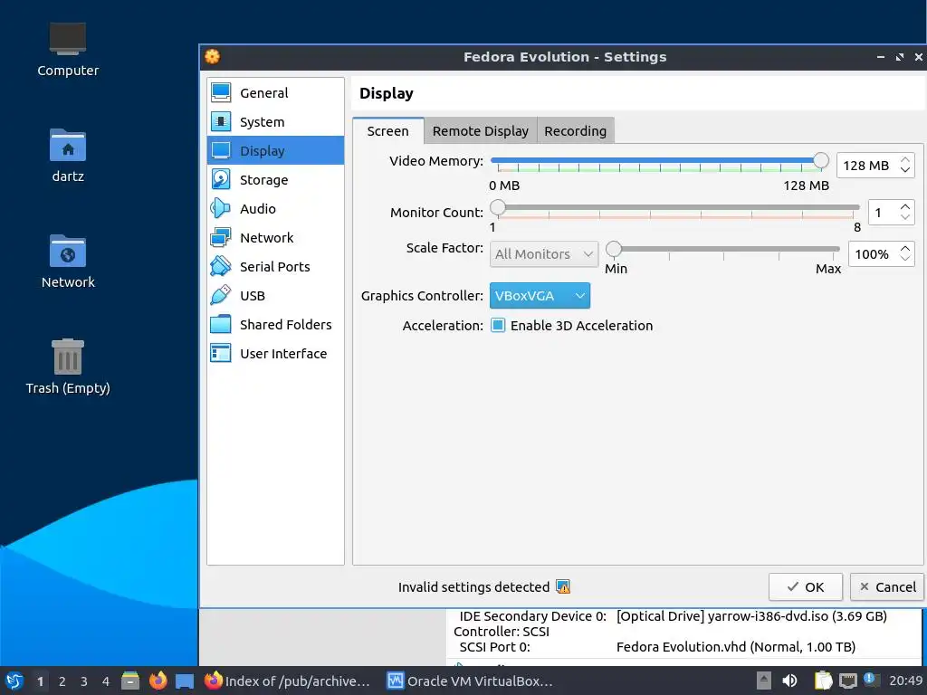This screenshot has height=695, width=927.
Task: Switch to the Recording tab
Action: coord(575,130)
